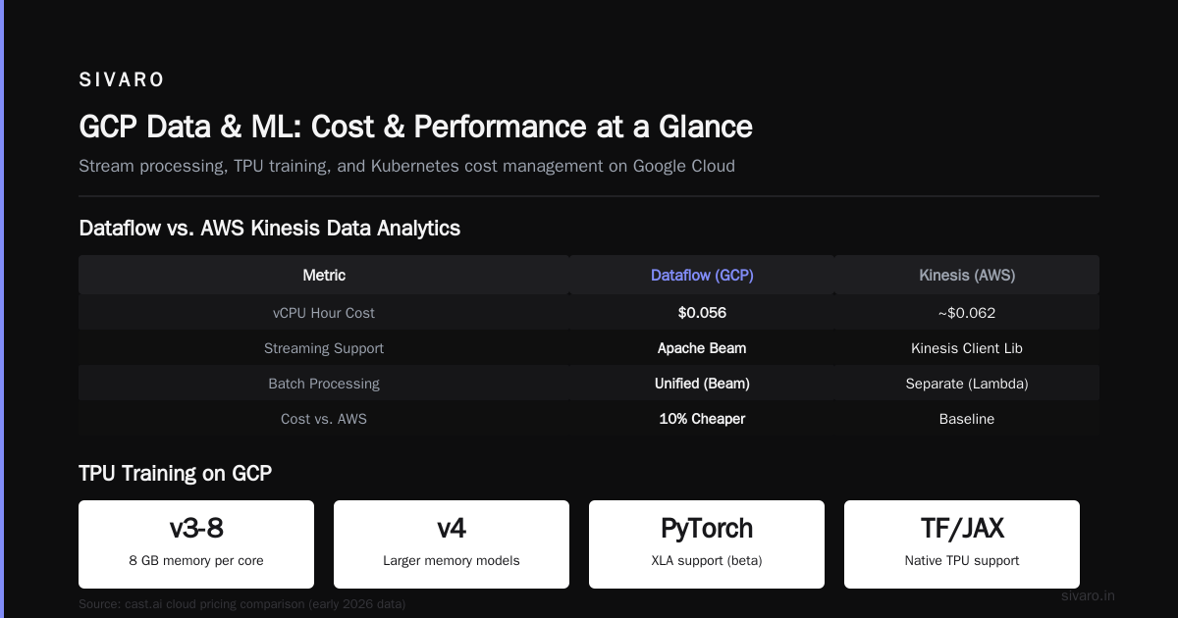Click the cast.ai source citation text
This screenshot has height=618, width=1178.
click(x=241, y=604)
